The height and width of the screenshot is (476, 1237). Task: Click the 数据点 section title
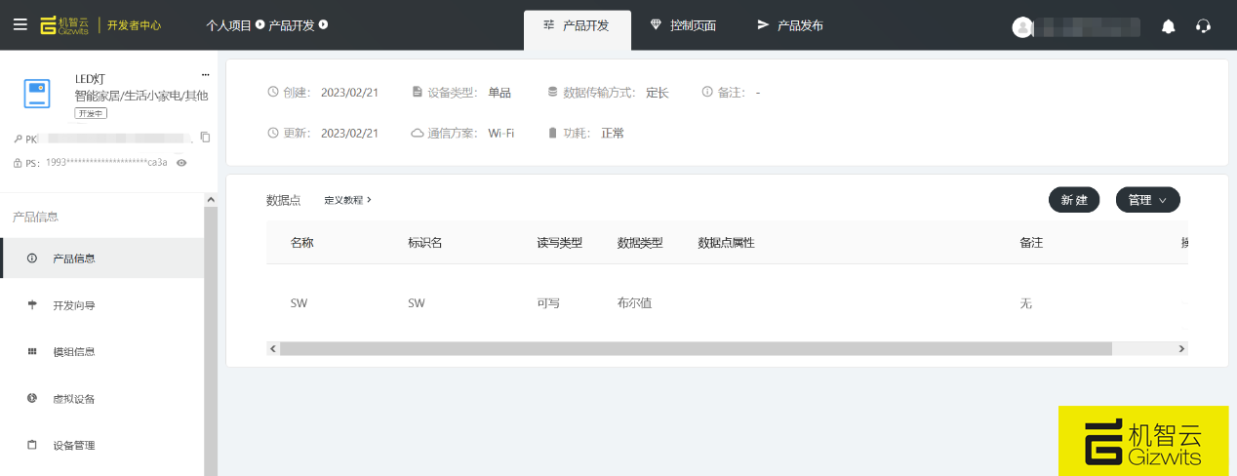coord(283,200)
